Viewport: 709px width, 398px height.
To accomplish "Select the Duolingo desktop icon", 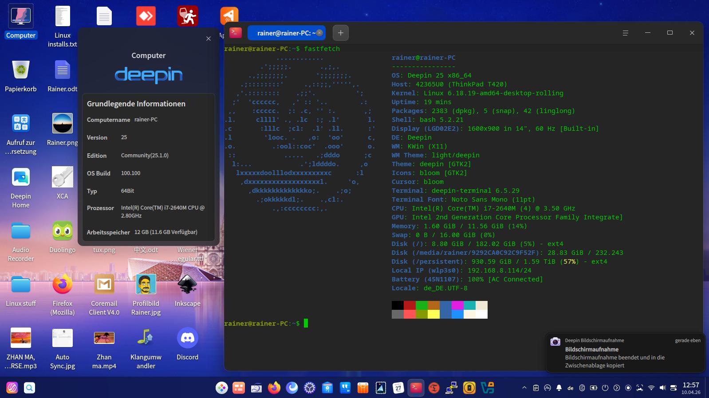I will coord(63,237).
